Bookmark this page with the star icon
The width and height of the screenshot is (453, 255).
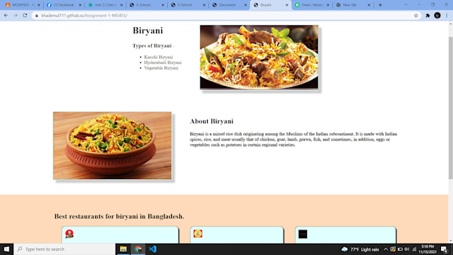pos(416,15)
